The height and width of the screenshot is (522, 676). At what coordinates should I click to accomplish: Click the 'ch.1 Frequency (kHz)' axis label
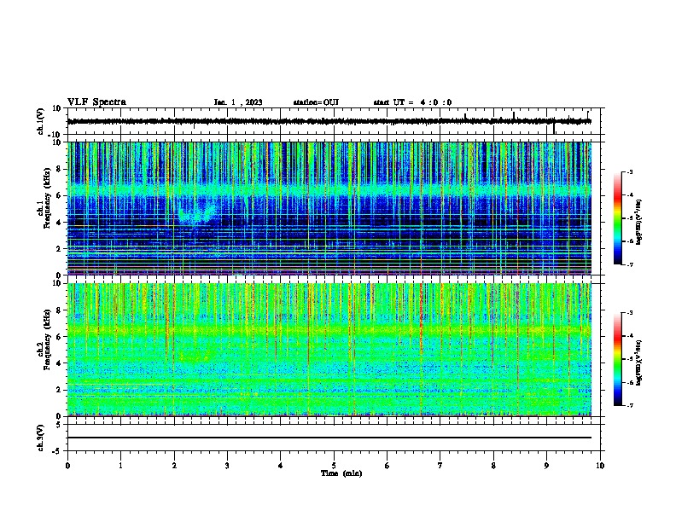click(x=44, y=199)
